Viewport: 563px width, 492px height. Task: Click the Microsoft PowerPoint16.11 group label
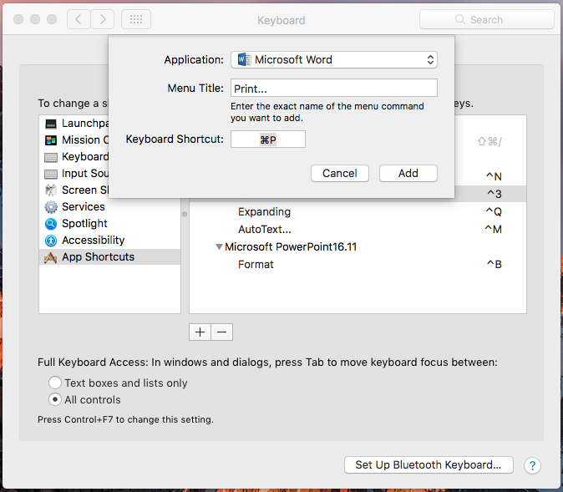tap(291, 247)
